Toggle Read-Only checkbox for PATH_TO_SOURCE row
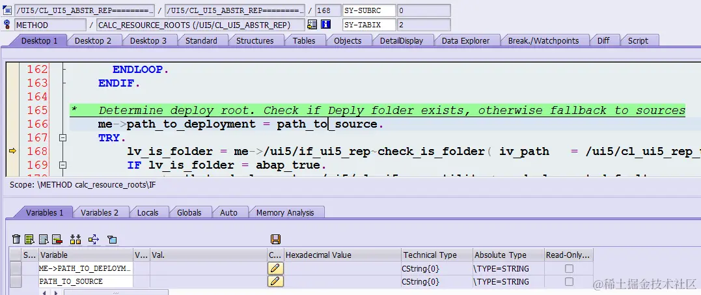The height and width of the screenshot is (295, 701). 569,281
